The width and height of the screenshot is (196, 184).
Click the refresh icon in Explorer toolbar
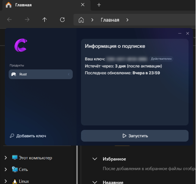click(x=62, y=20)
